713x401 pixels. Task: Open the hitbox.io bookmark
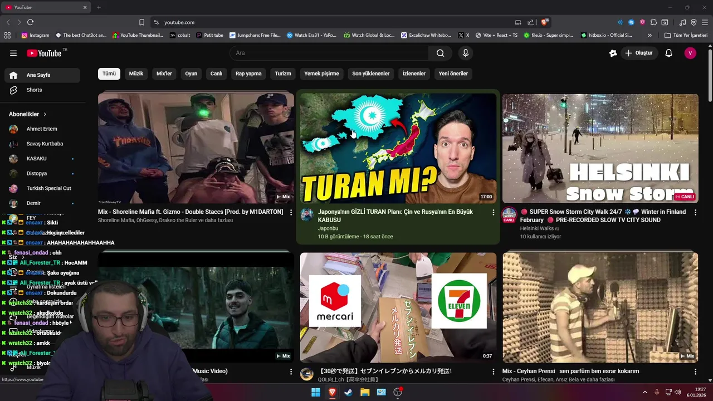(x=606, y=35)
